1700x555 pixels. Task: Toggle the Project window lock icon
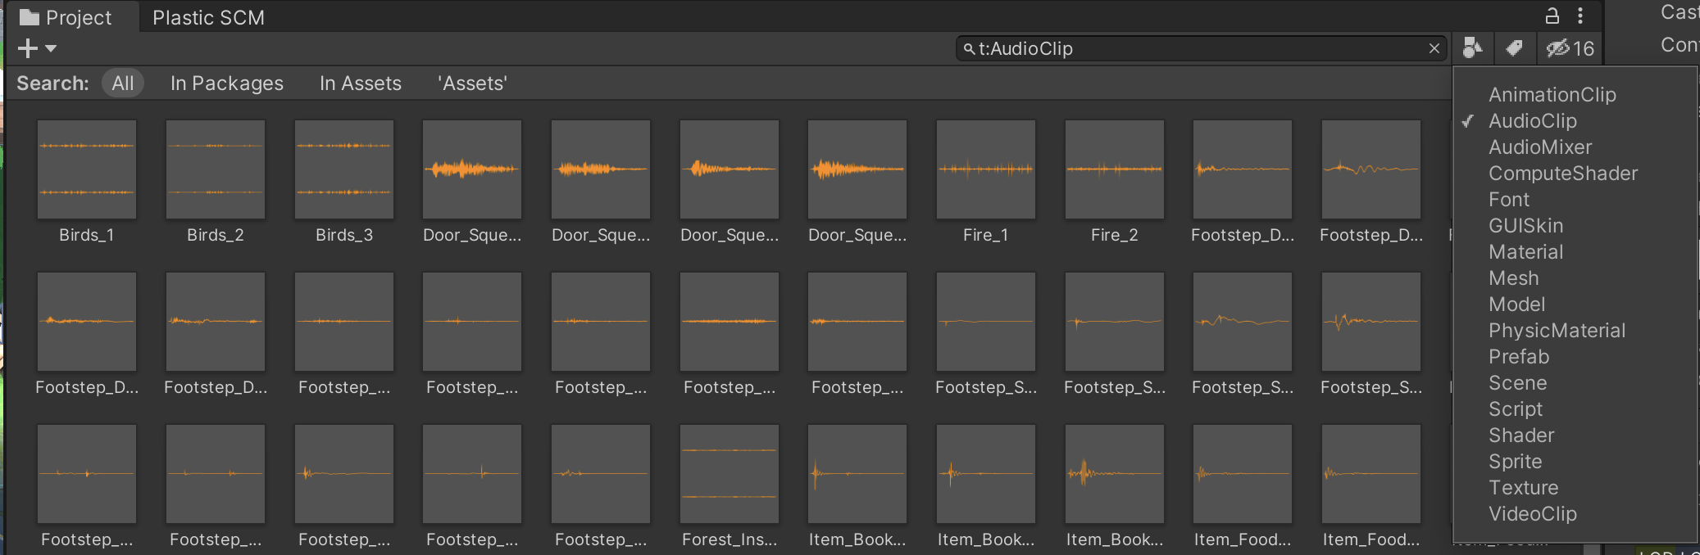(x=1552, y=16)
